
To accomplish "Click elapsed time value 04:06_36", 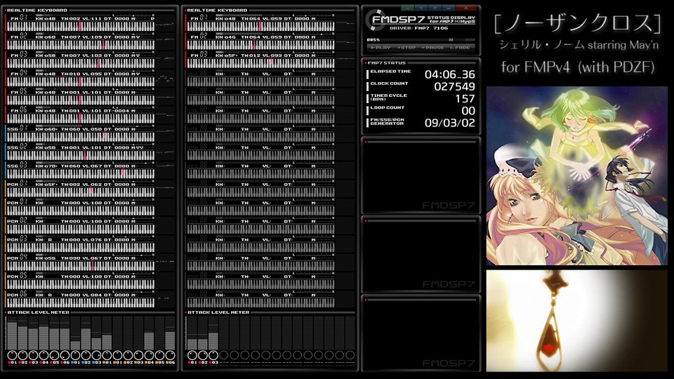I will pyautogui.click(x=449, y=75).
